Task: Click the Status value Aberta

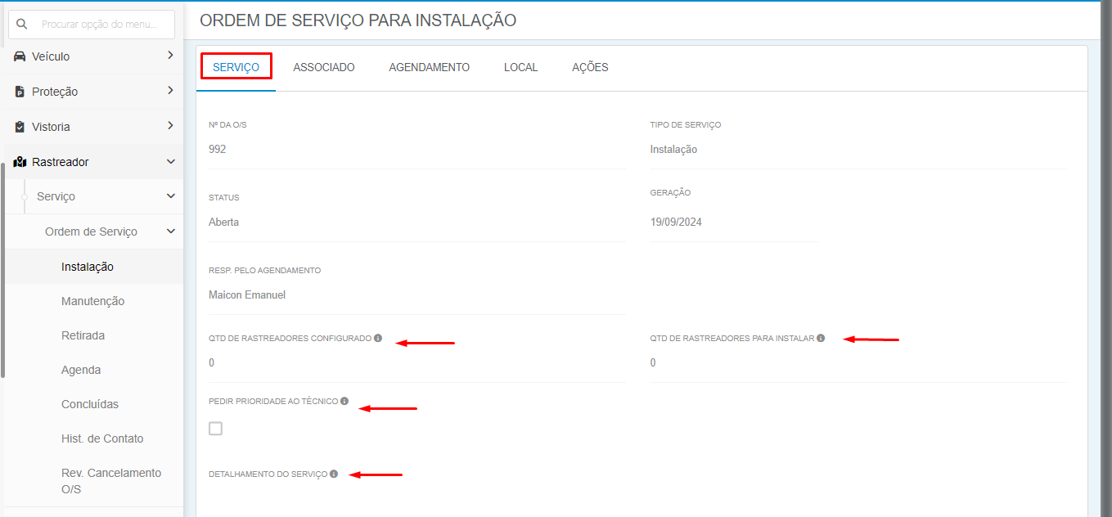Action: 224,223
